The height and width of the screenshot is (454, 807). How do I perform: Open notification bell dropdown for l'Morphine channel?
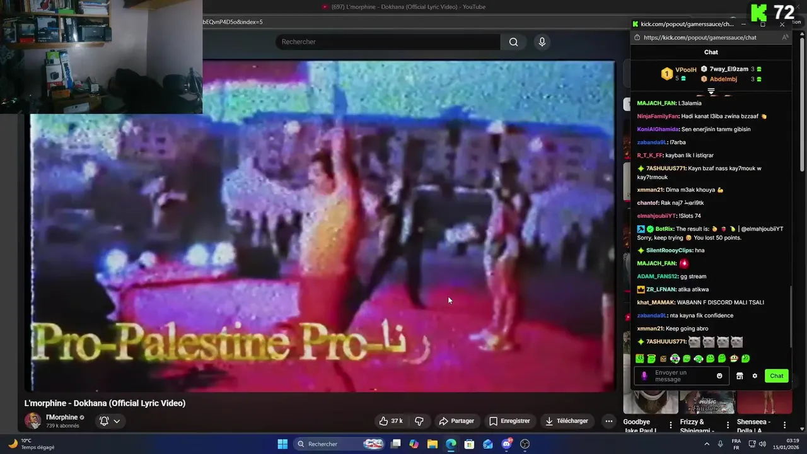click(x=109, y=421)
